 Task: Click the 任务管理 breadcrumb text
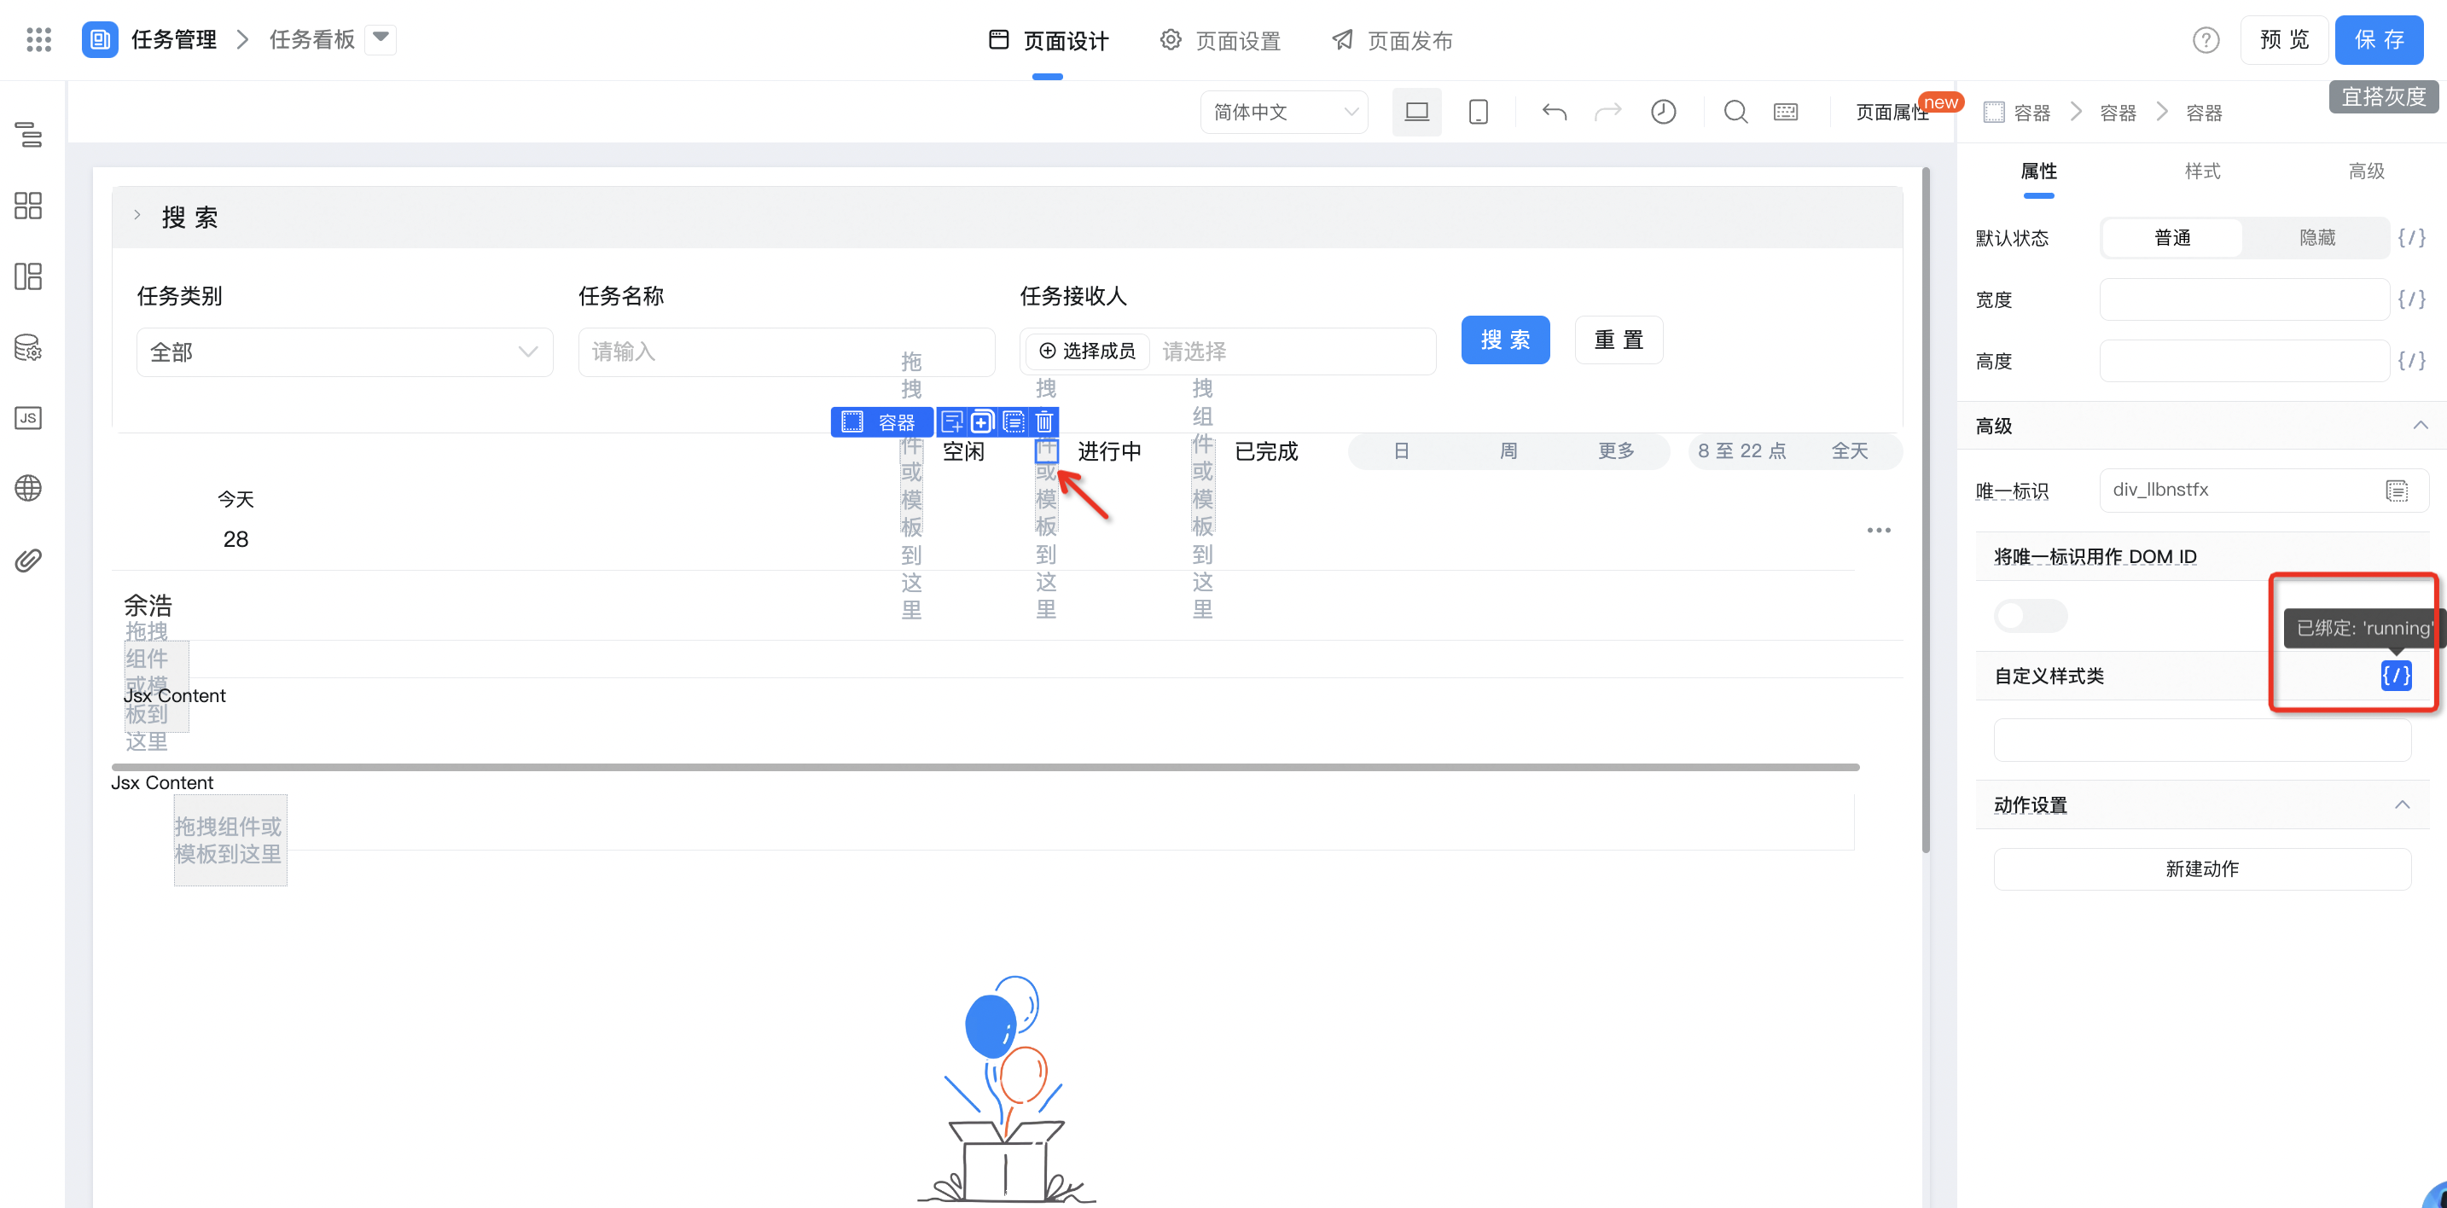coord(174,40)
